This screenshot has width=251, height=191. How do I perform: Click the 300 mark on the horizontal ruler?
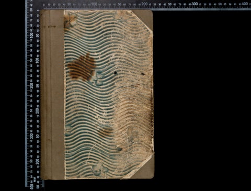[195, 4]
